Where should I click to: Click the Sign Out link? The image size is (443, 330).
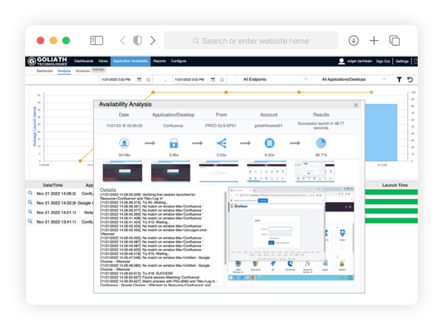pyautogui.click(x=383, y=61)
